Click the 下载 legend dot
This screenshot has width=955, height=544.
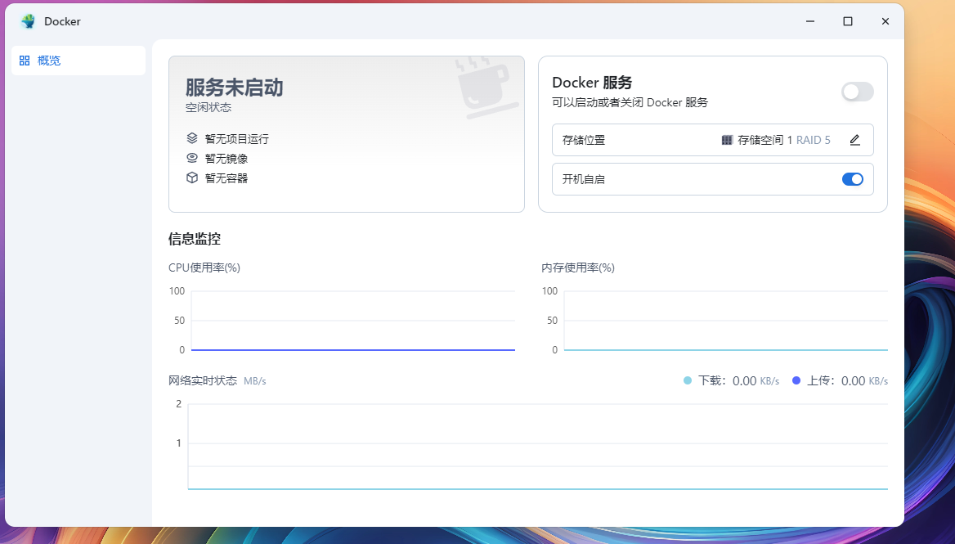(x=688, y=380)
